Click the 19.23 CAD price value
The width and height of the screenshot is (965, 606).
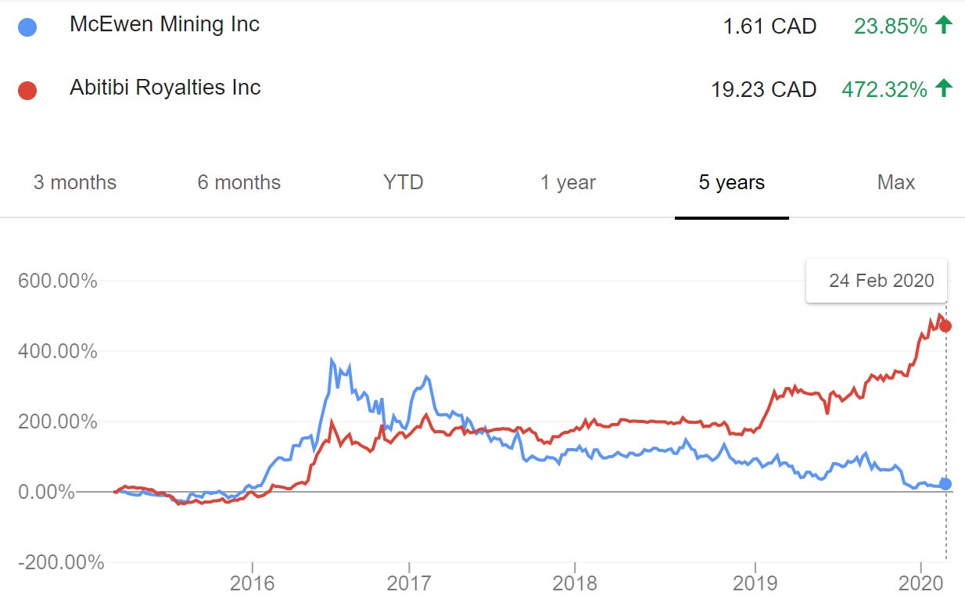[x=763, y=90]
